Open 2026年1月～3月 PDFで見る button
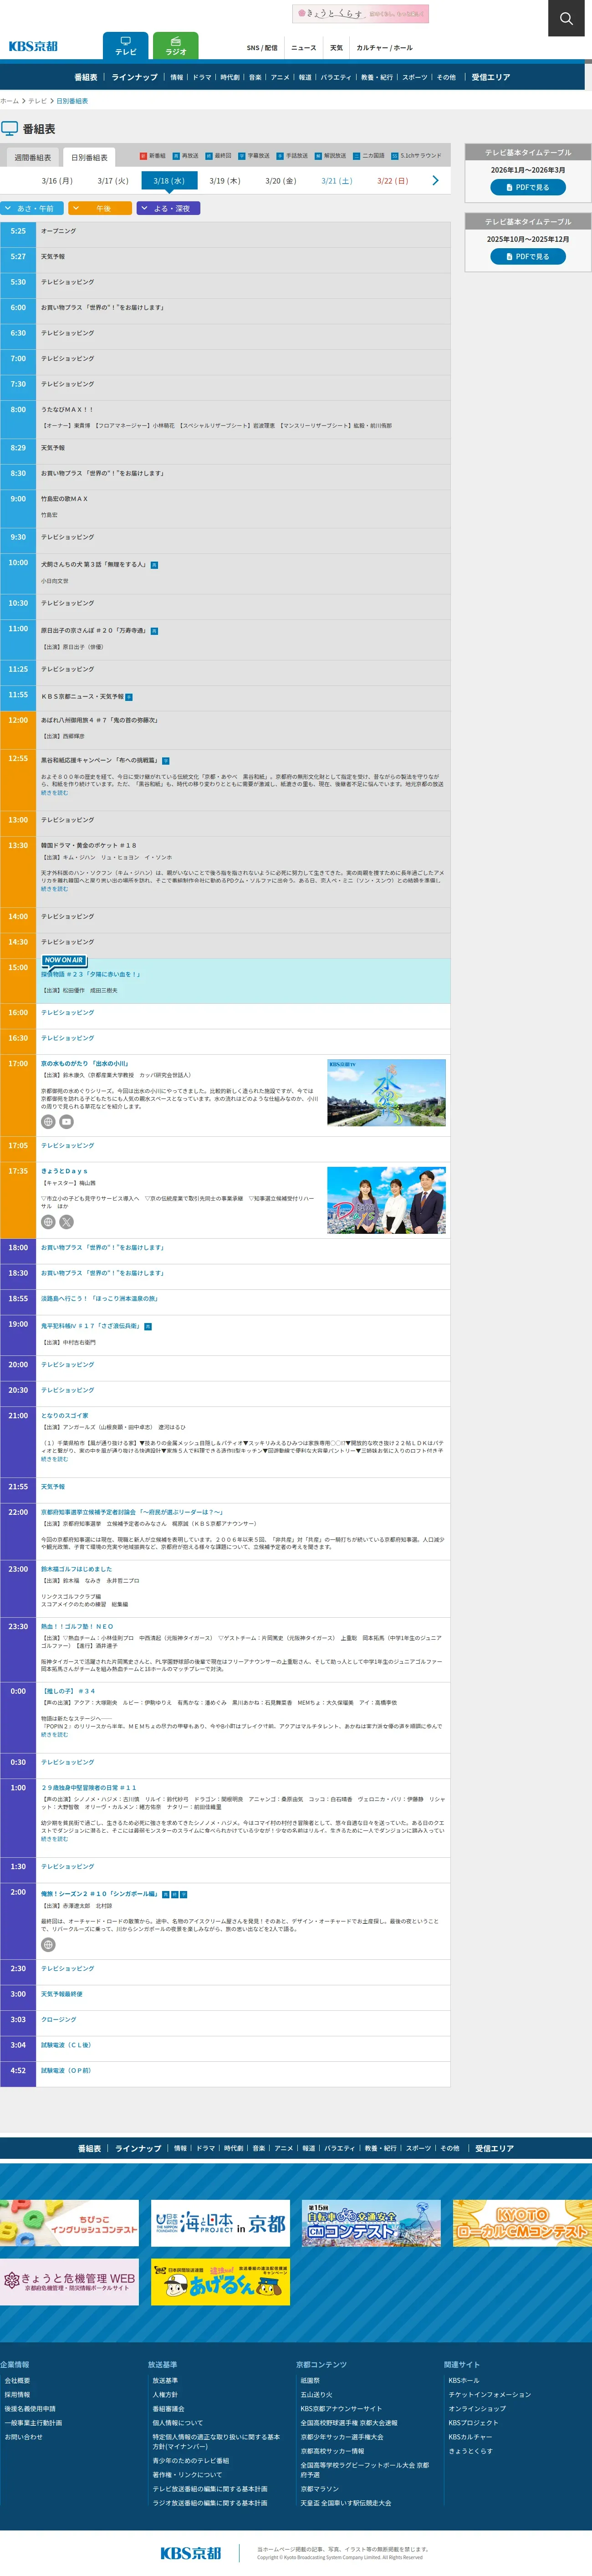592x2576 pixels. click(x=527, y=187)
